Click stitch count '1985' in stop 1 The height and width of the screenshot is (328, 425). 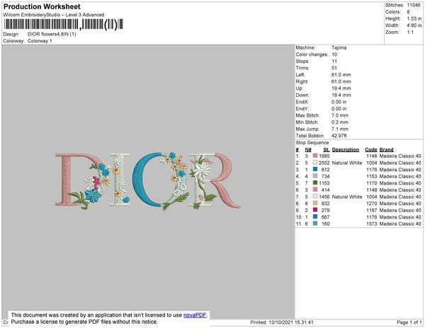click(x=324, y=156)
